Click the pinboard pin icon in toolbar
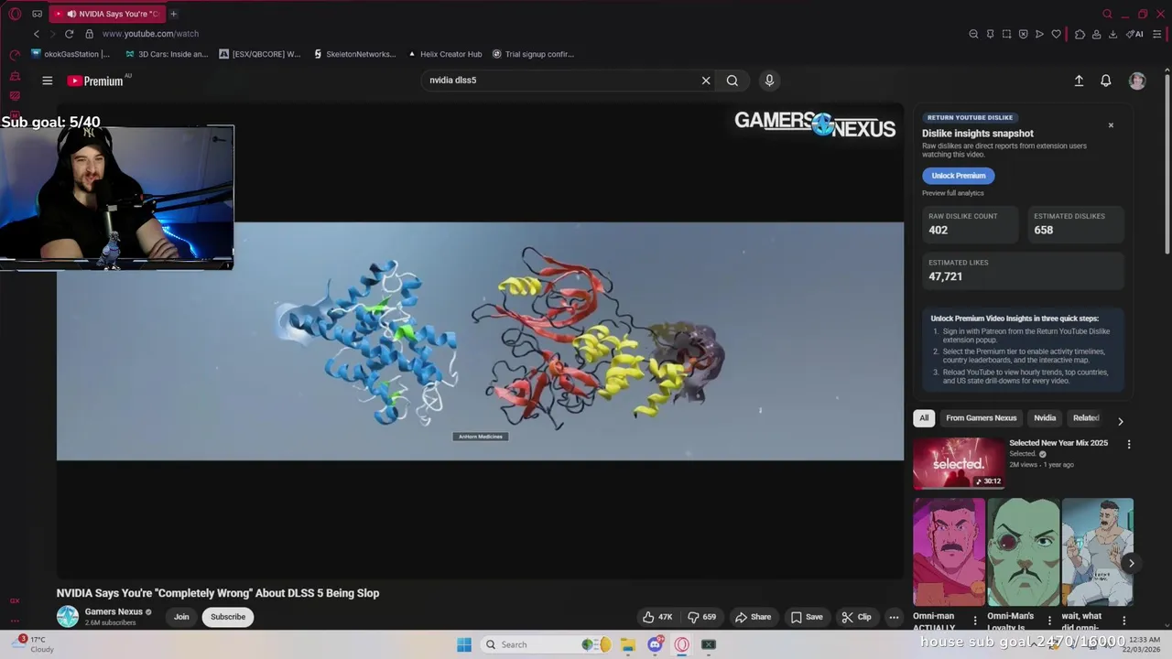 click(x=990, y=34)
